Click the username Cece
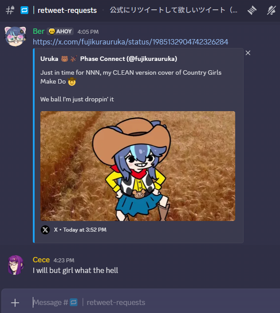Image resolution: width=280 pixels, height=313 pixels. 41,260
